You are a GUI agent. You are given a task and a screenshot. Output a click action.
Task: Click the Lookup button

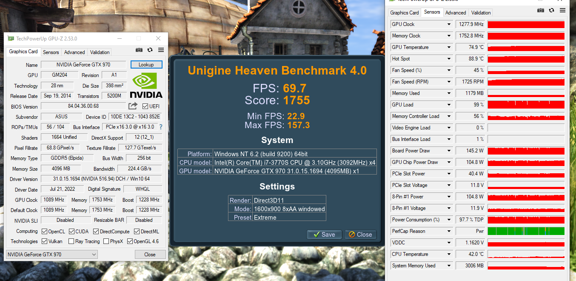click(146, 65)
